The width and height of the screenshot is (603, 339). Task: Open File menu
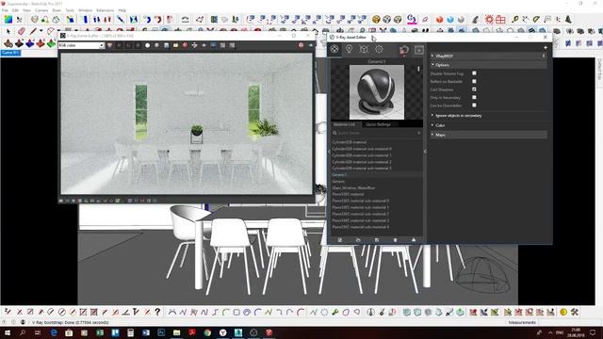click(x=5, y=10)
